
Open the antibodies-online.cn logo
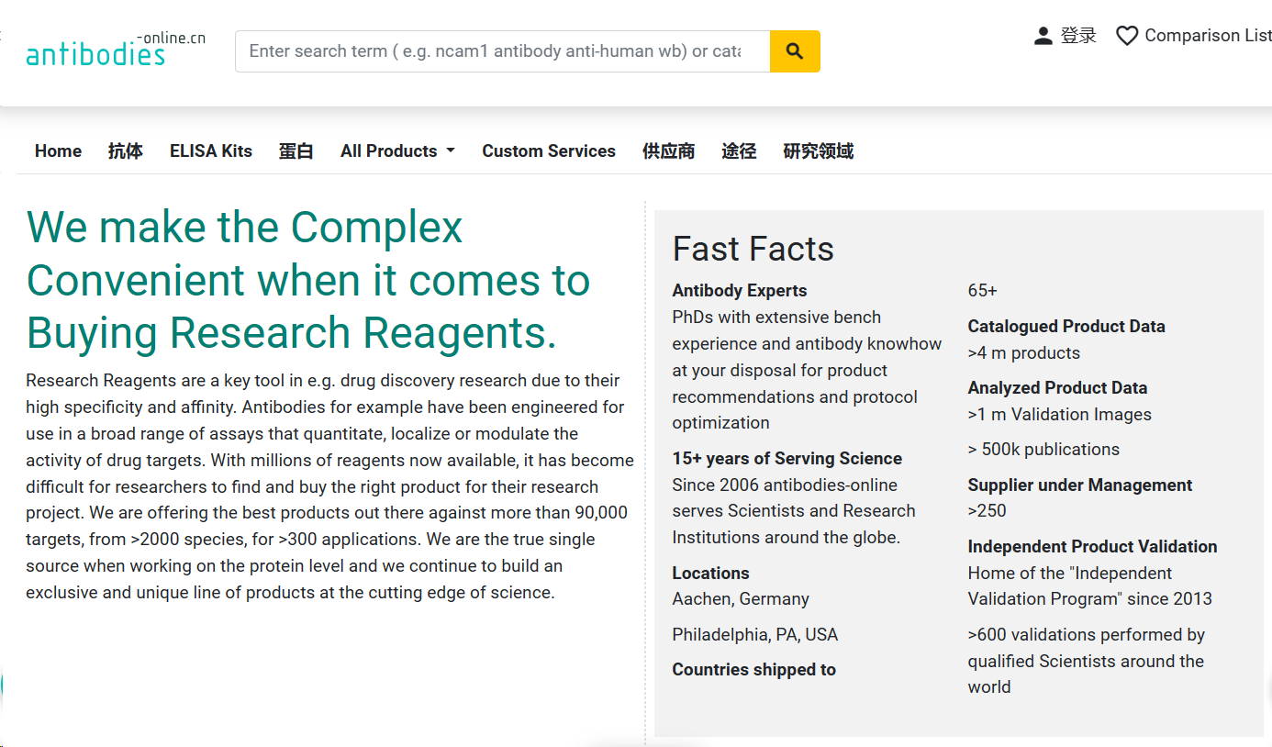[116, 50]
